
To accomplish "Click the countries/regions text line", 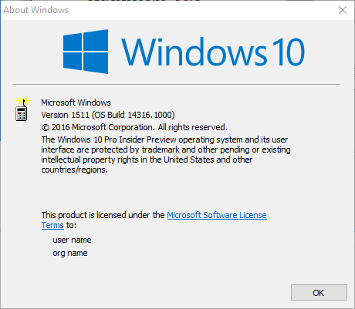I will coord(75,170).
